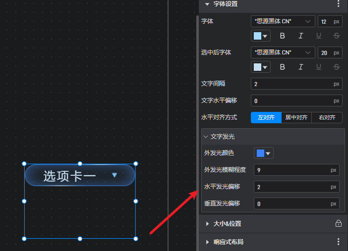Image resolution: width=348 pixels, height=251 pixels.
Task: Toggle strikethrough for 字体 row
Action: [x=337, y=36]
